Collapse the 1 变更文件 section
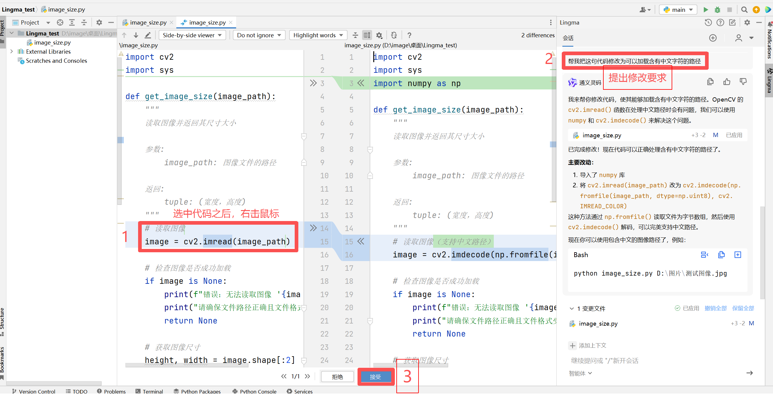The image size is (773, 399). tap(572, 308)
